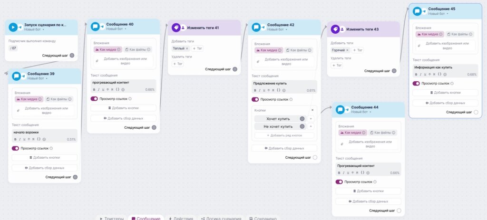This screenshot has height=220, width=487.
Task: Click the tag icon on Изменить теги 41
Action: tap(176, 28)
